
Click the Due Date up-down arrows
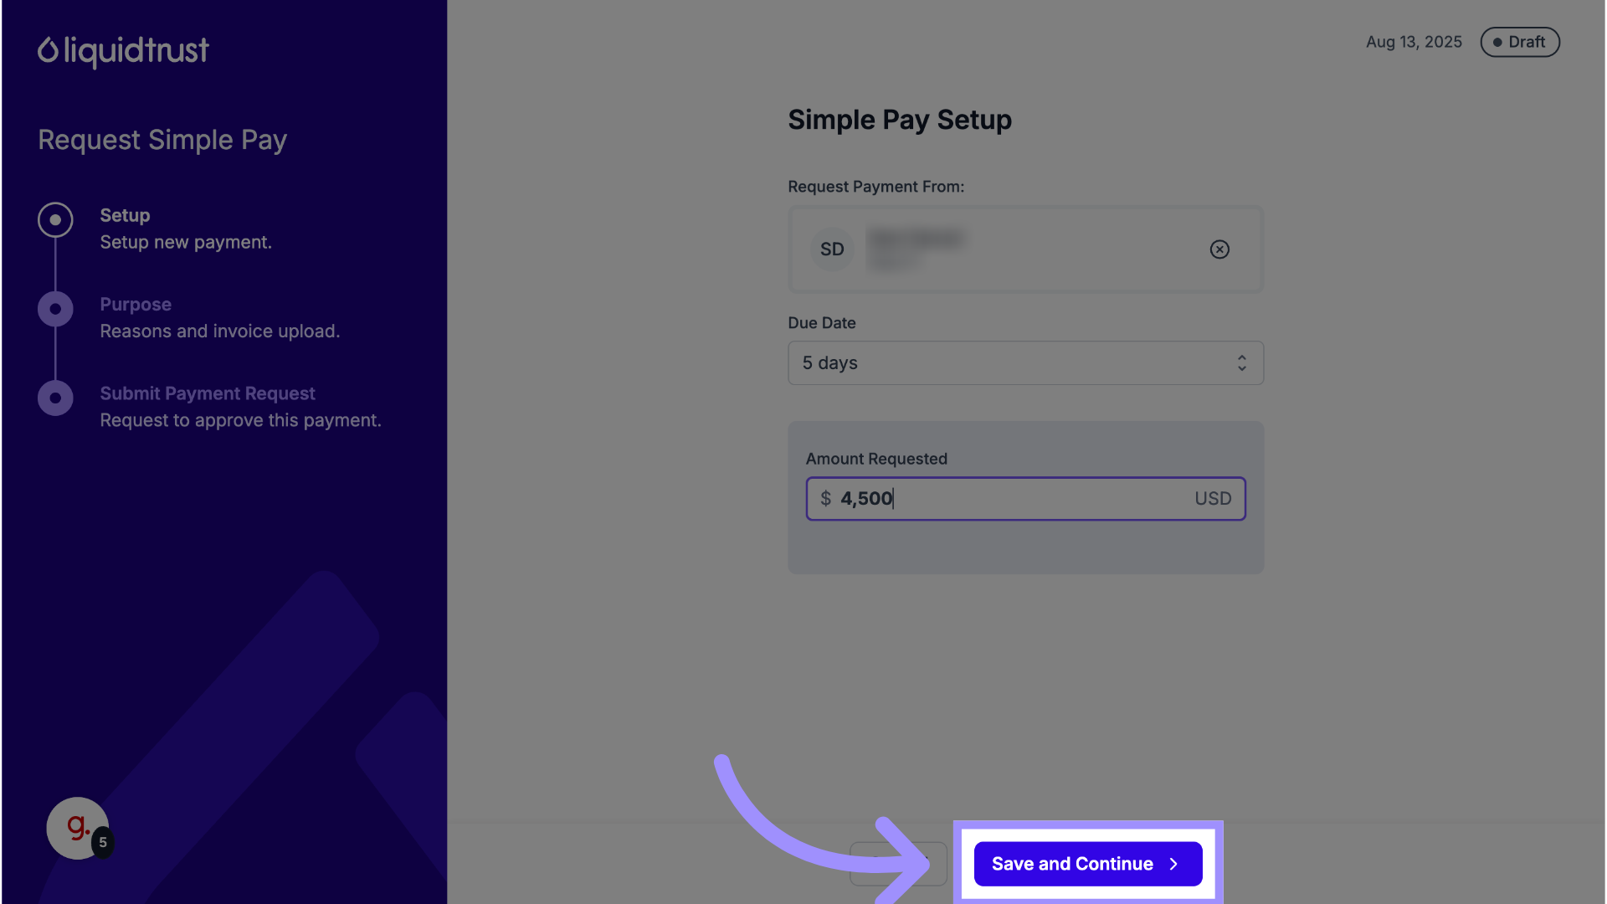pos(1242,363)
